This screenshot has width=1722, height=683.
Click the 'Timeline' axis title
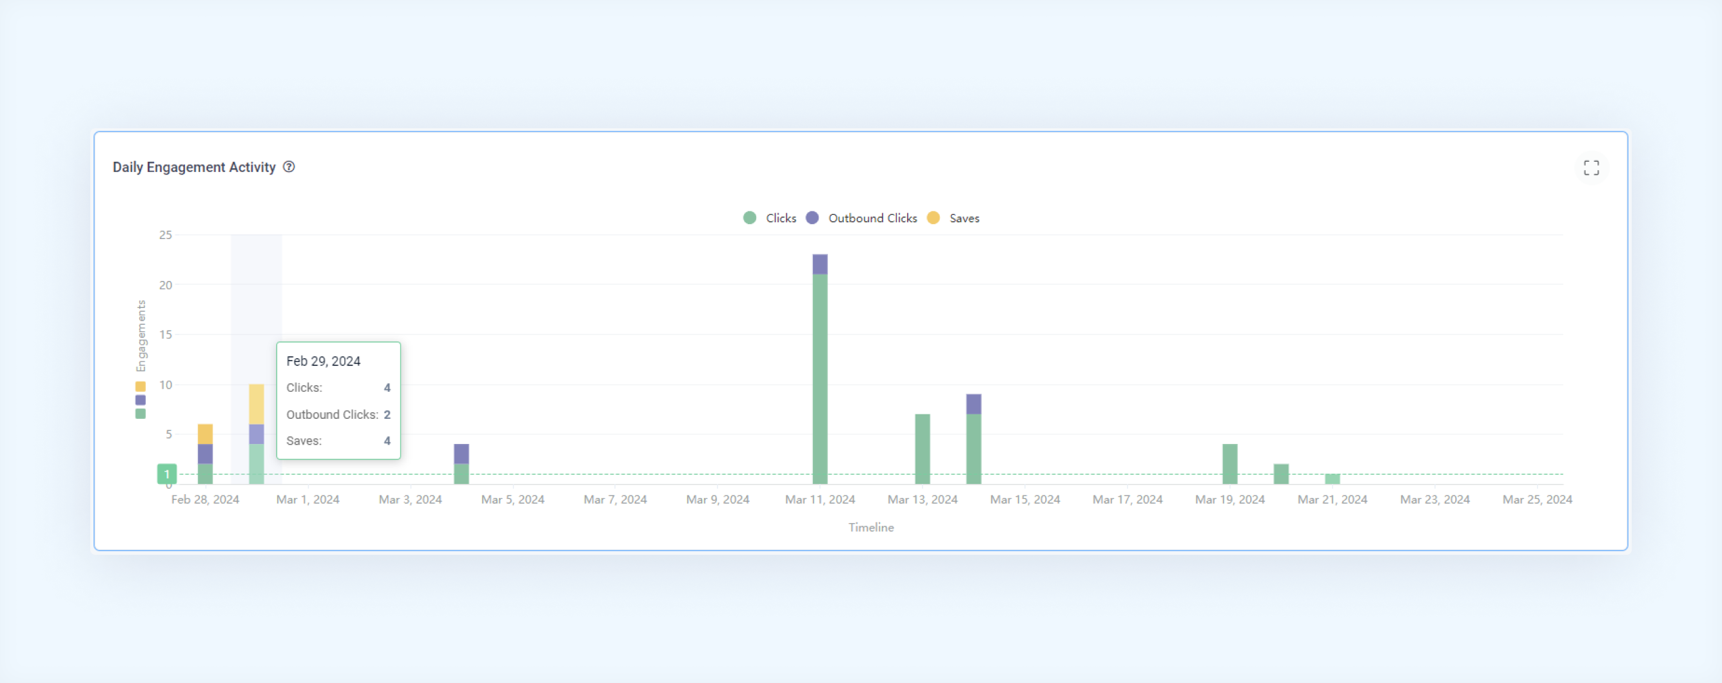coord(871,527)
